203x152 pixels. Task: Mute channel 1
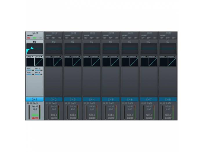click(35, 118)
